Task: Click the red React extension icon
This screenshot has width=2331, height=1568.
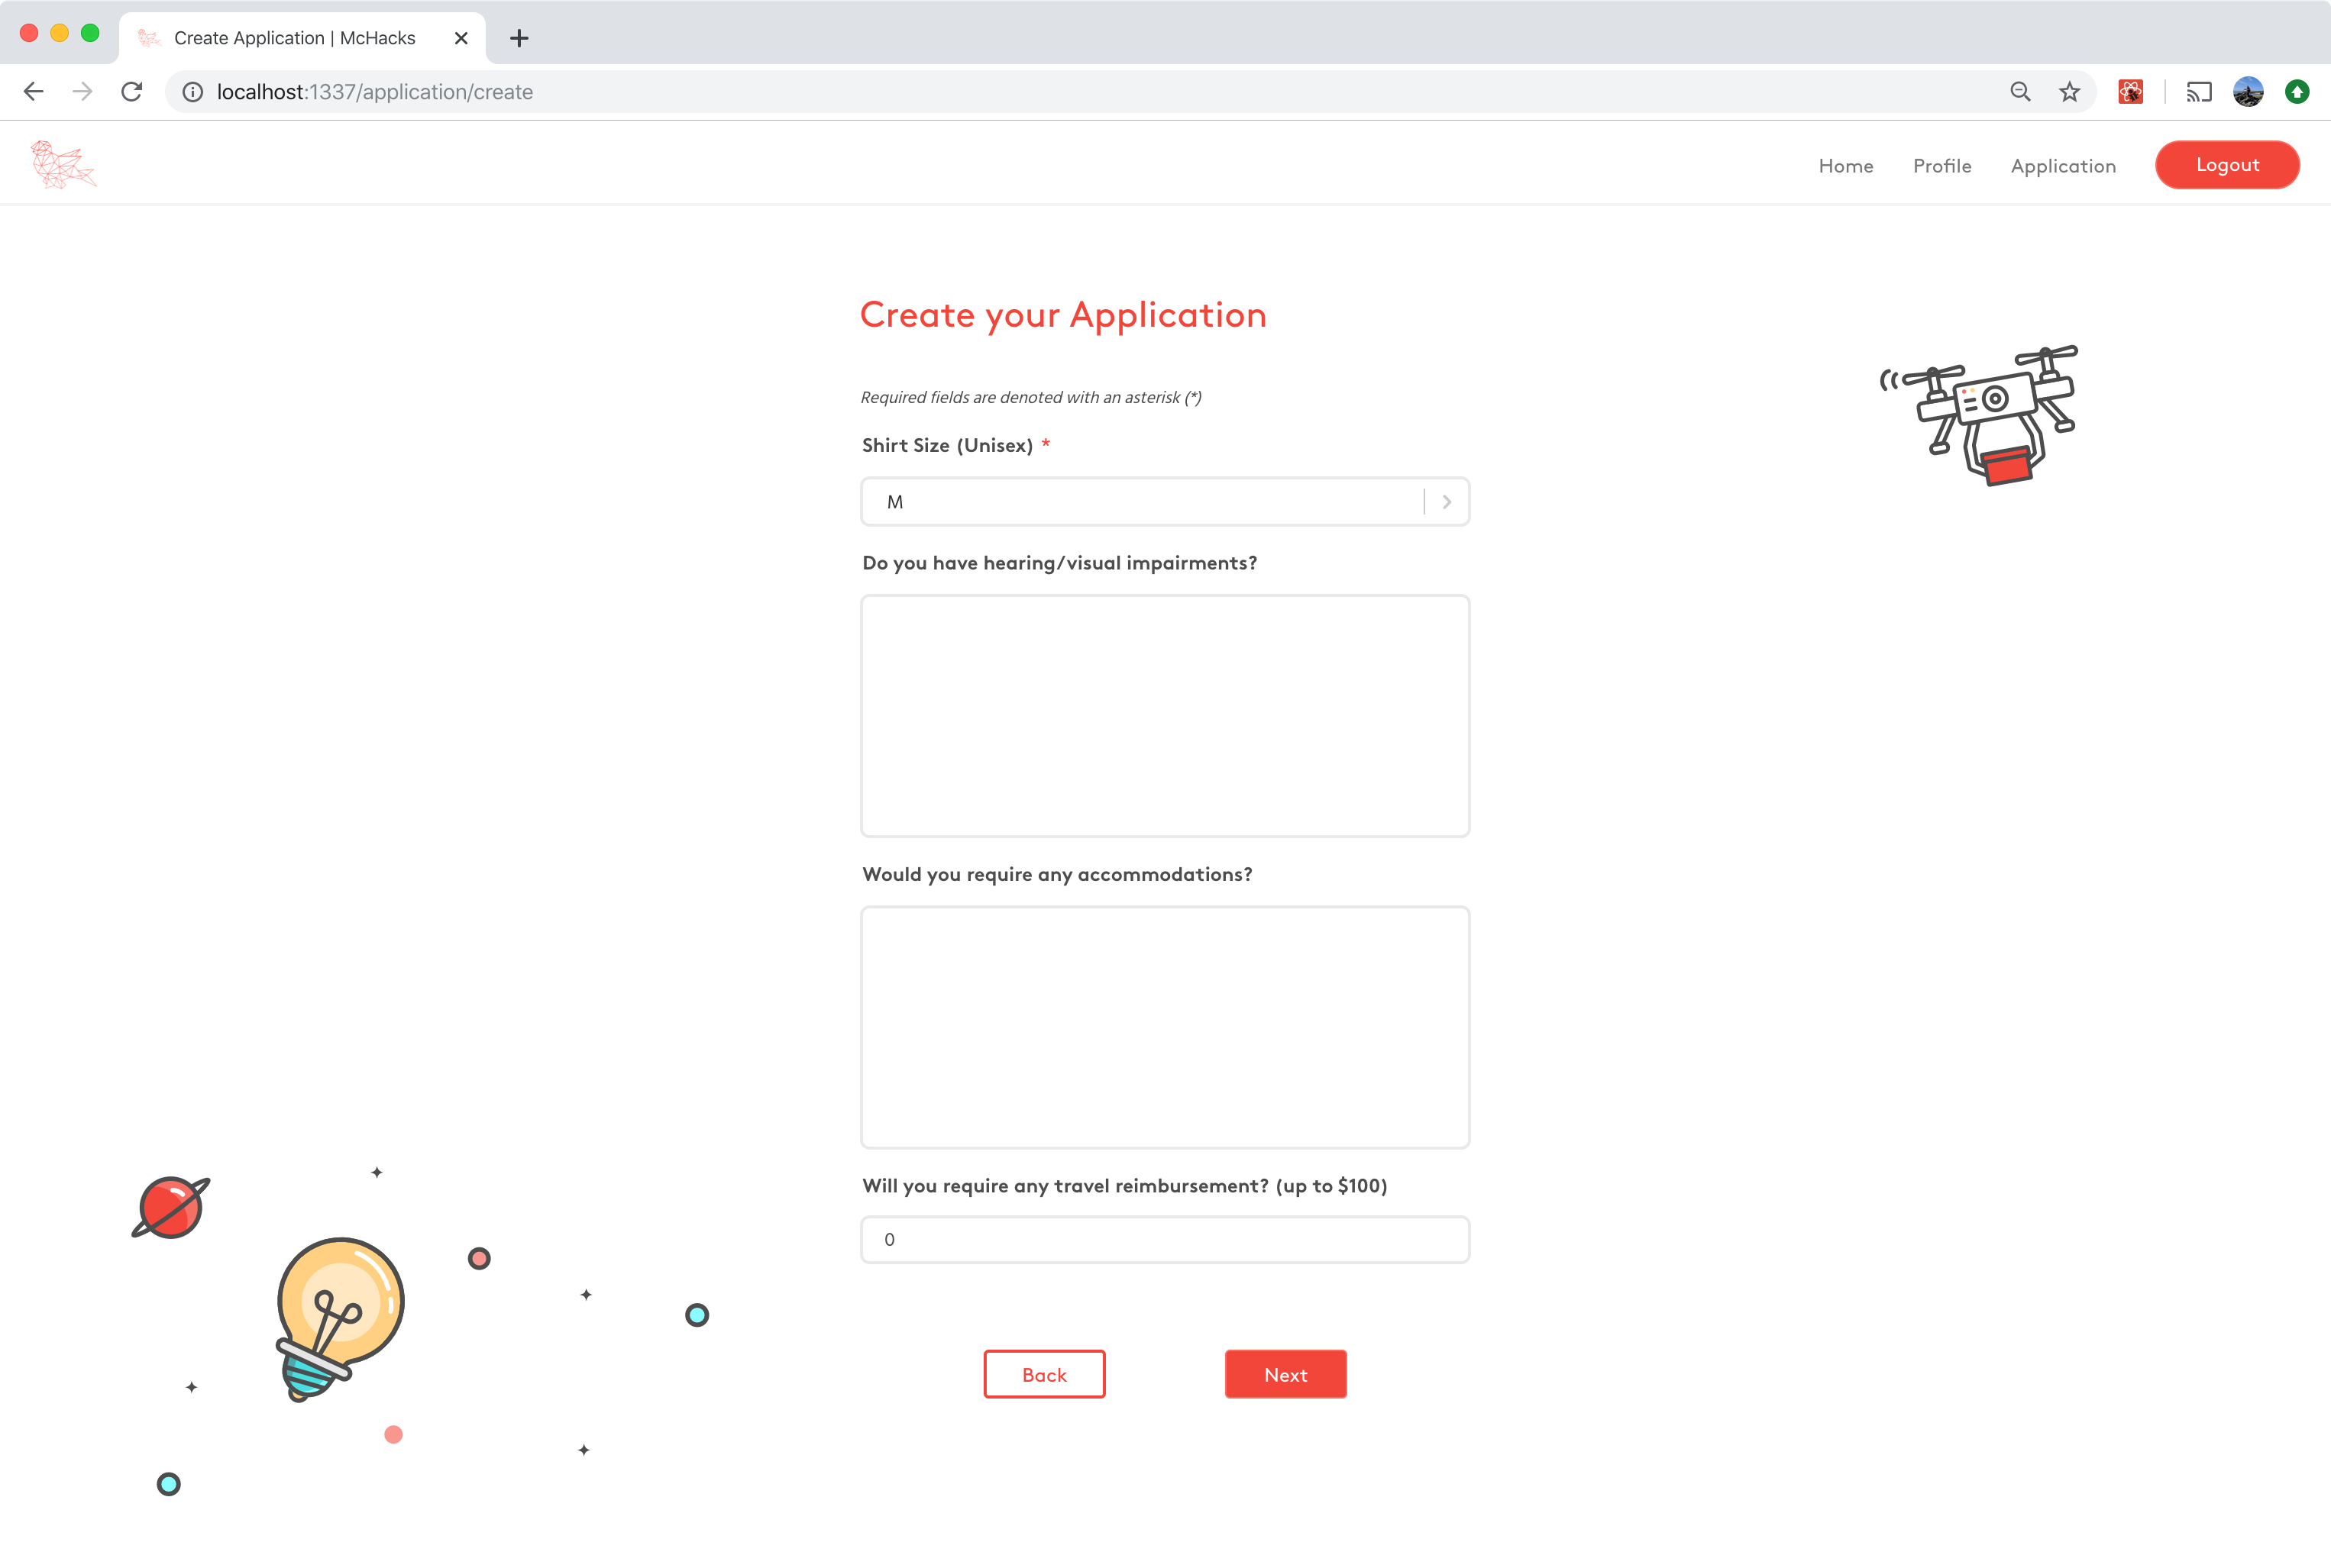Action: [2130, 92]
